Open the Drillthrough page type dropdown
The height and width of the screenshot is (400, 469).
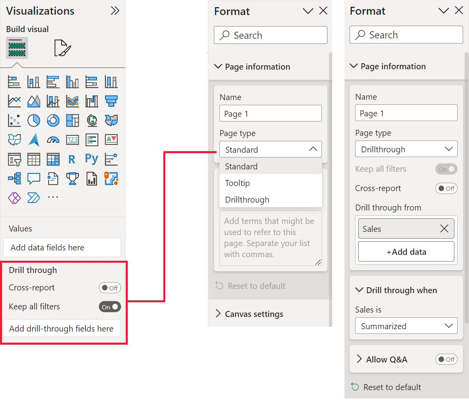[x=406, y=149]
